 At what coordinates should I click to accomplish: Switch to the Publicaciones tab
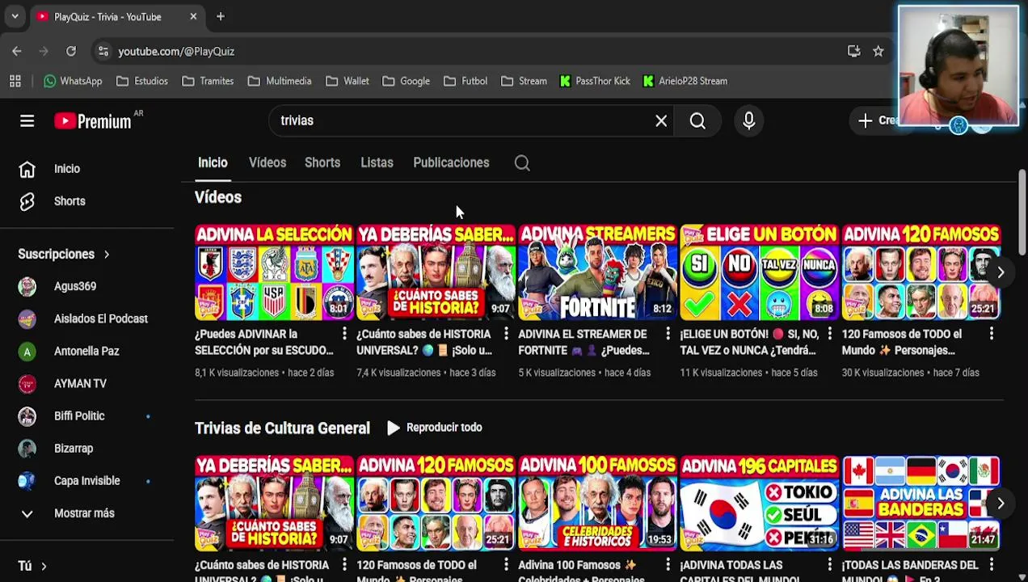click(451, 162)
